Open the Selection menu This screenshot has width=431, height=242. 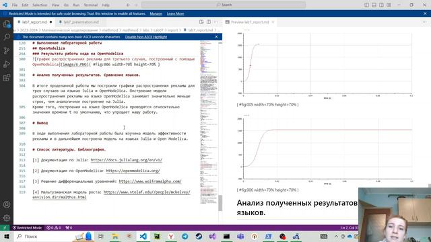click(x=40, y=5)
